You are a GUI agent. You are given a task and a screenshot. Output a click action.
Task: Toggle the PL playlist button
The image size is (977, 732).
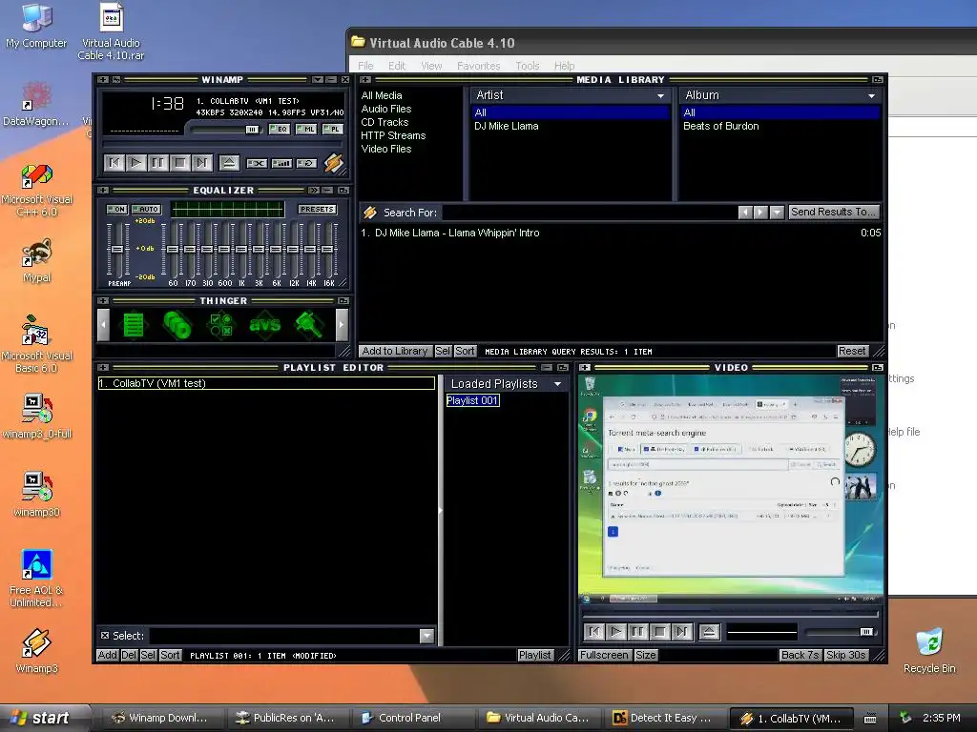[332, 130]
